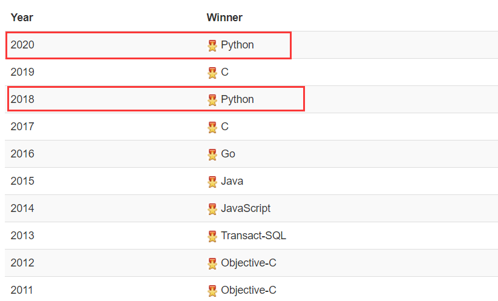Select the medal icon beside 2017 winner C
The height and width of the screenshot is (301, 498).
point(212,127)
